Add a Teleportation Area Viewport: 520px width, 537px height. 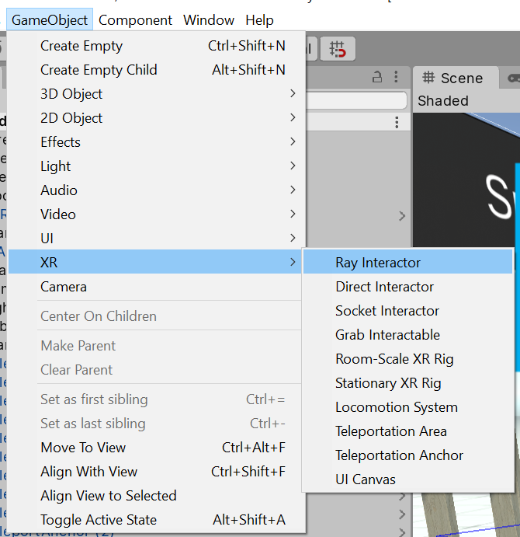click(407, 431)
